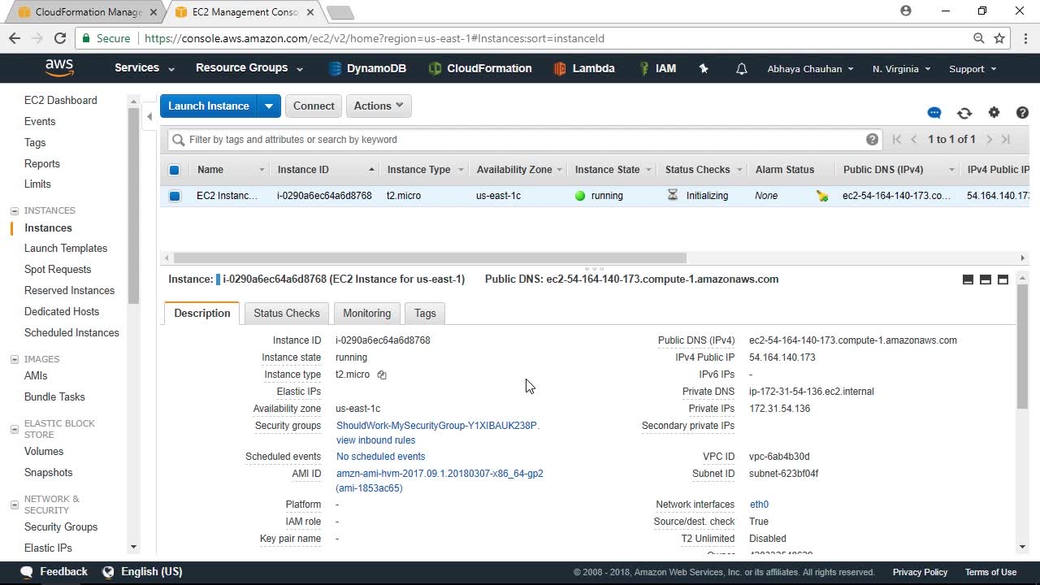Screen dimensions: 1040x585
Task: Switch to the Status Checks tab
Action: [287, 314]
